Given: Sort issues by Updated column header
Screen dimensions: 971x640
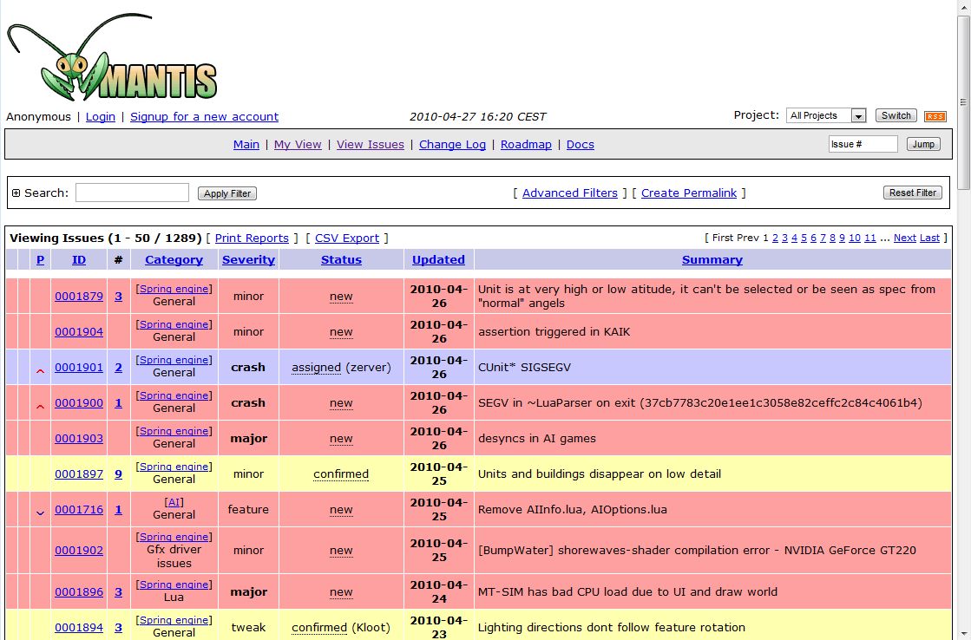Looking at the screenshot, I should click(x=438, y=259).
